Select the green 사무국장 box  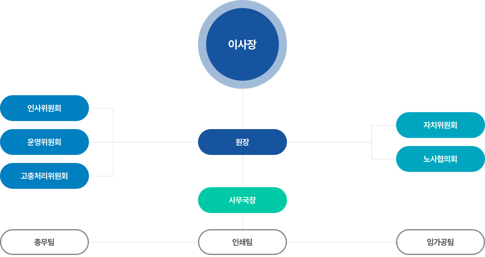pyautogui.click(x=242, y=200)
